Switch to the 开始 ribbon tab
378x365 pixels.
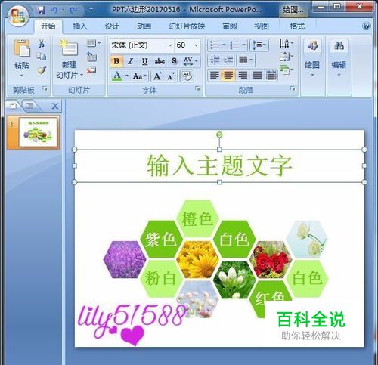click(48, 26)
